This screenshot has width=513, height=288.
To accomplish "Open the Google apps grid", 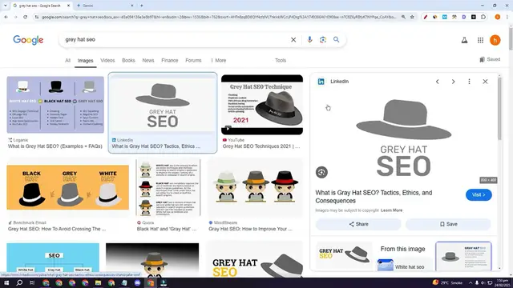I will 480,40.
